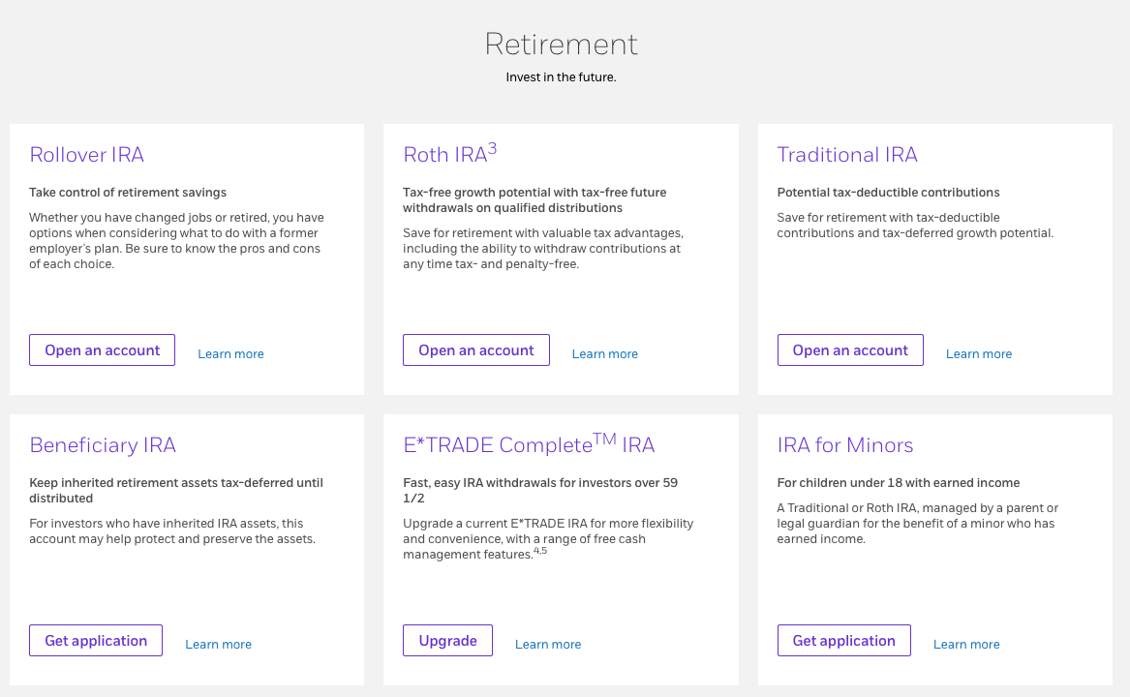Select the Rollover IRA heading link
This screenshot has height=697, width=1130.
86,155
